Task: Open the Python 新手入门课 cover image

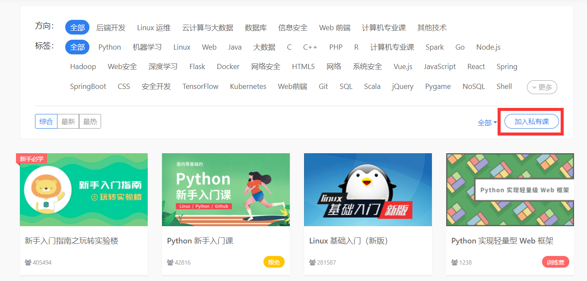Action: (225, 189)
